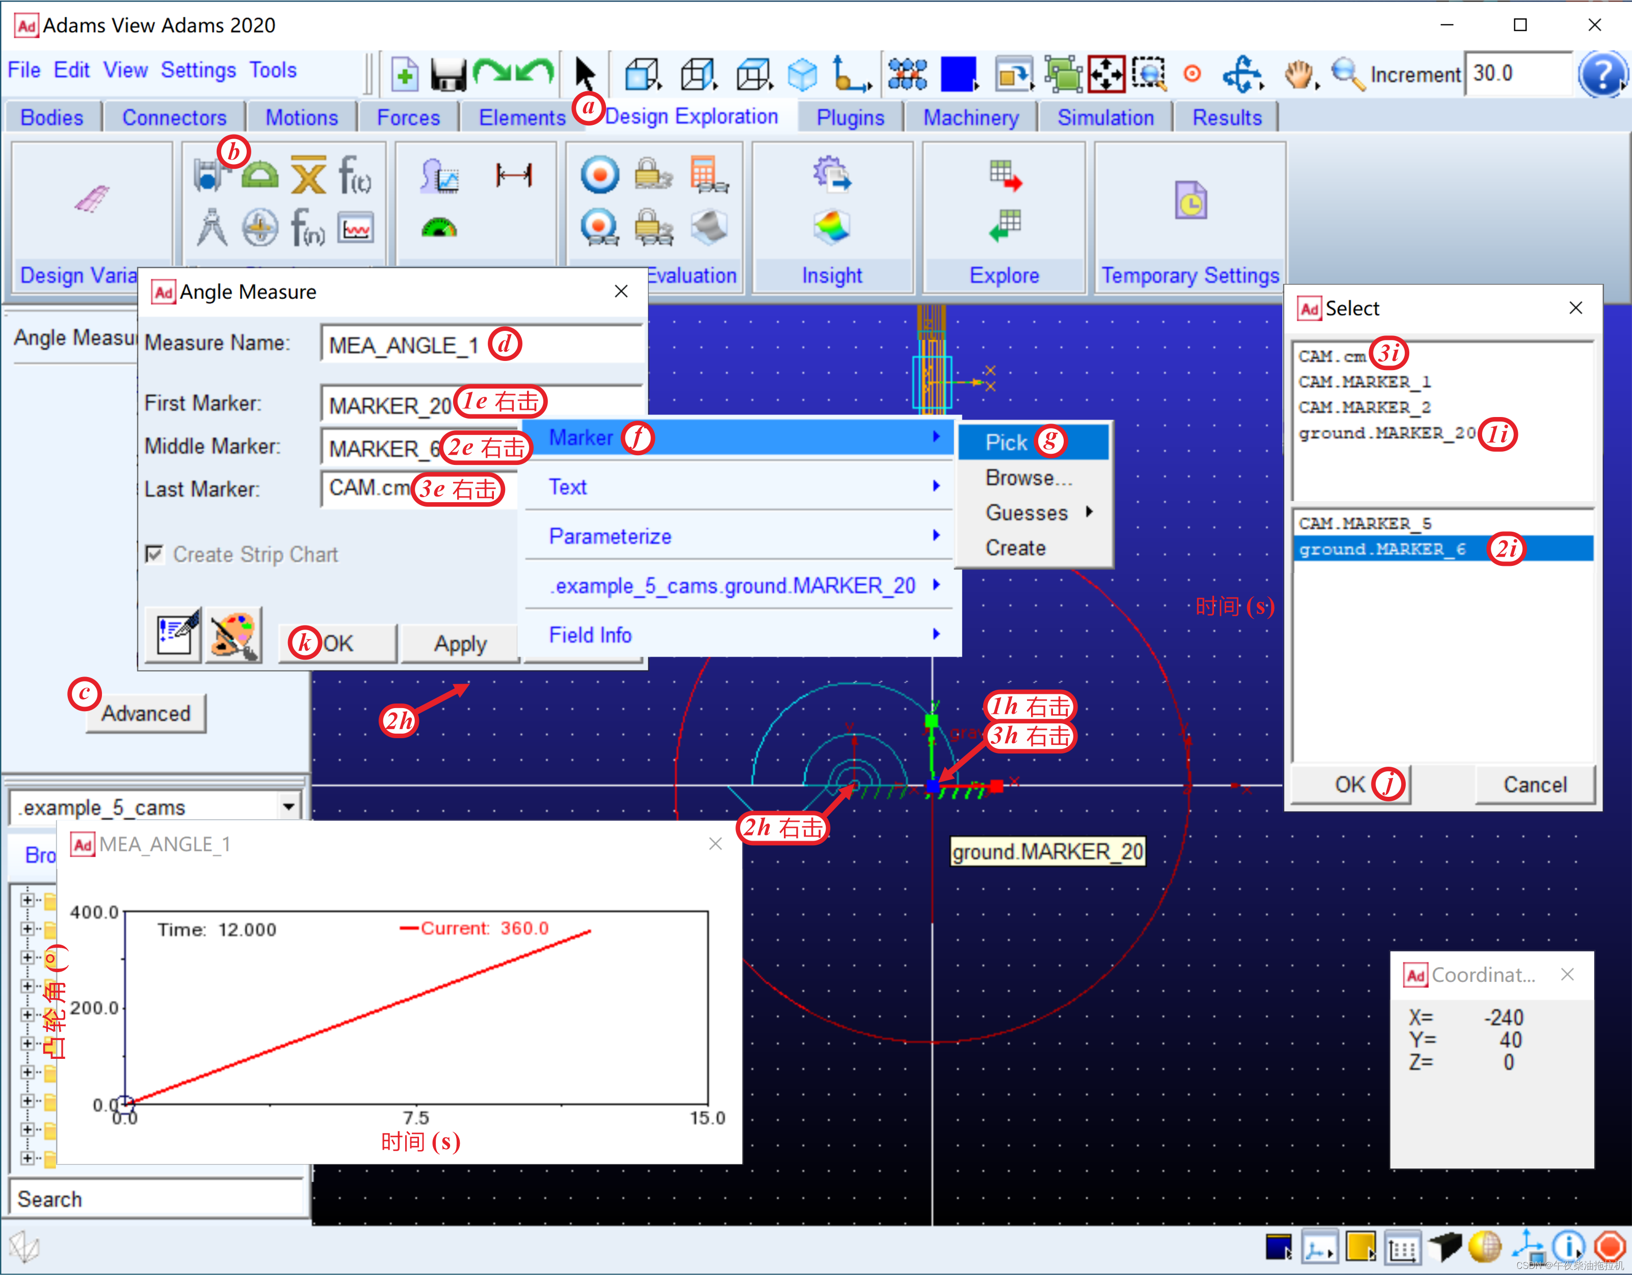The image size is (1632, 1275).
Task: Open the help question mark icon
Action: pos(1601,74)
